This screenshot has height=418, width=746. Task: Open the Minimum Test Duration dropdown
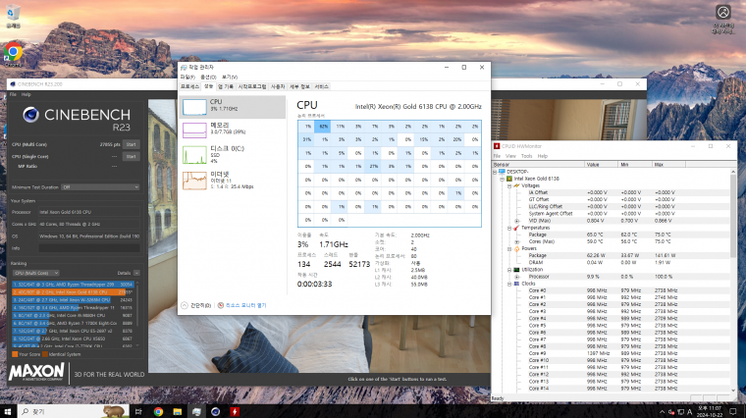point(100,187)
